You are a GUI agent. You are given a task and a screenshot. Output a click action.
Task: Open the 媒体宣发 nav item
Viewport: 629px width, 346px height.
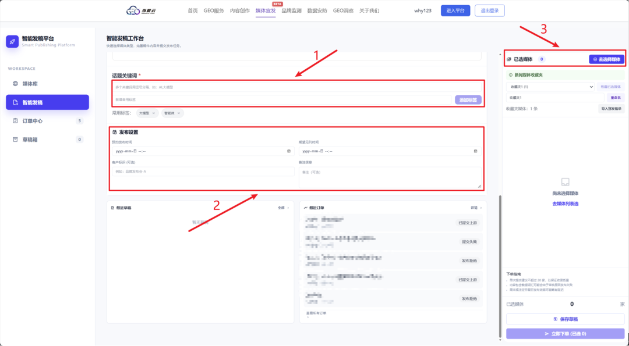point(266,11)
